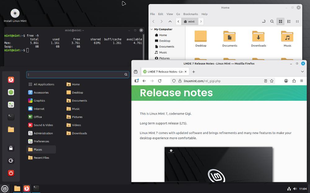
Task: Click path bar right chevron in Files
Action: (x=201, y=22)
